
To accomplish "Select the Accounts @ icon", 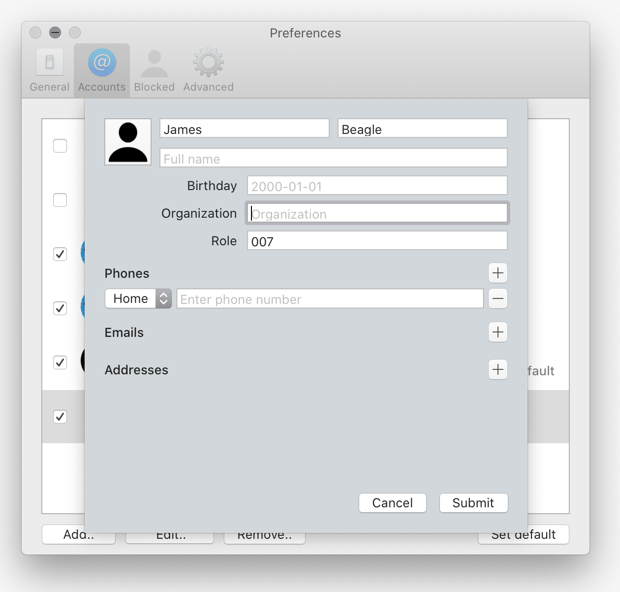I will (x=102, y=63).
